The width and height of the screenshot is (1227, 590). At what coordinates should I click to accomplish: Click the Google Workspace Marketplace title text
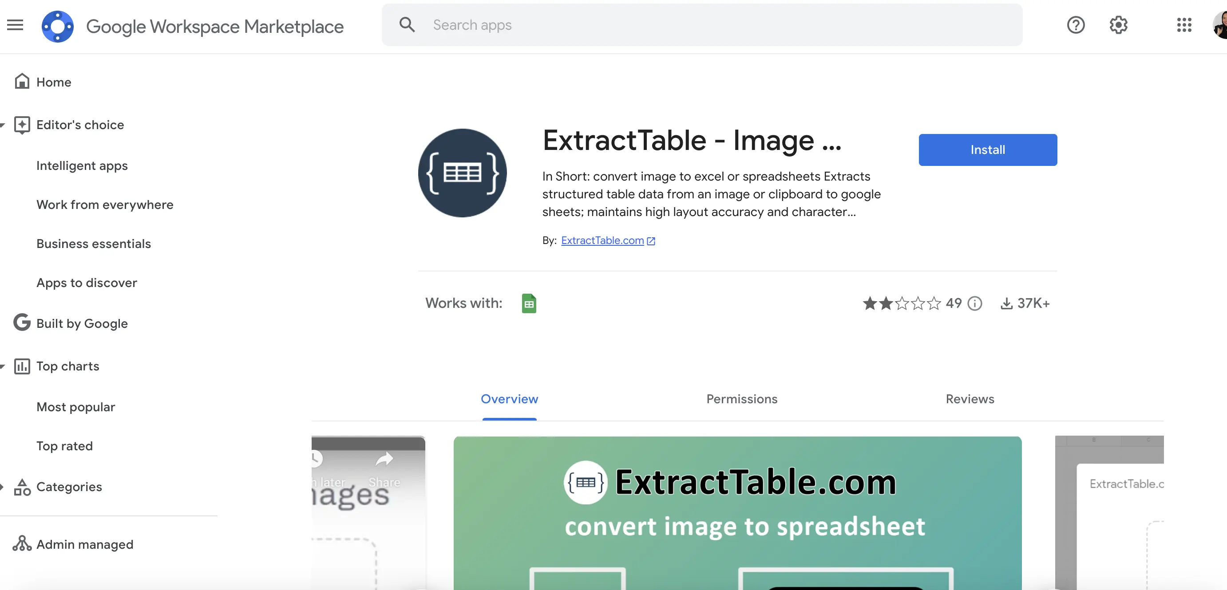coord(215,27)
